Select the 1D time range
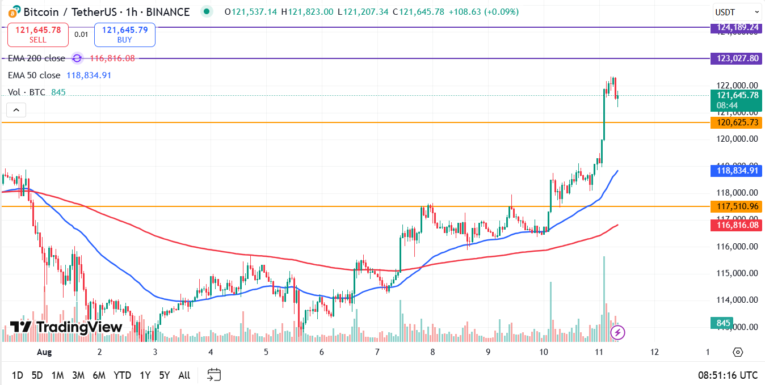 click(x=18, y=375)
